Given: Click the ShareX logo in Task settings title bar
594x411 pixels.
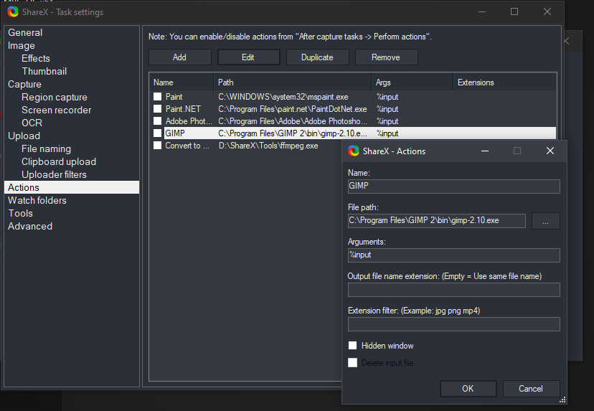Looking at the screenshot, I should [x=13, y=11].
